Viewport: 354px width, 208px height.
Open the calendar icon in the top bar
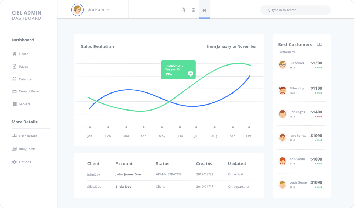[193, 10]
